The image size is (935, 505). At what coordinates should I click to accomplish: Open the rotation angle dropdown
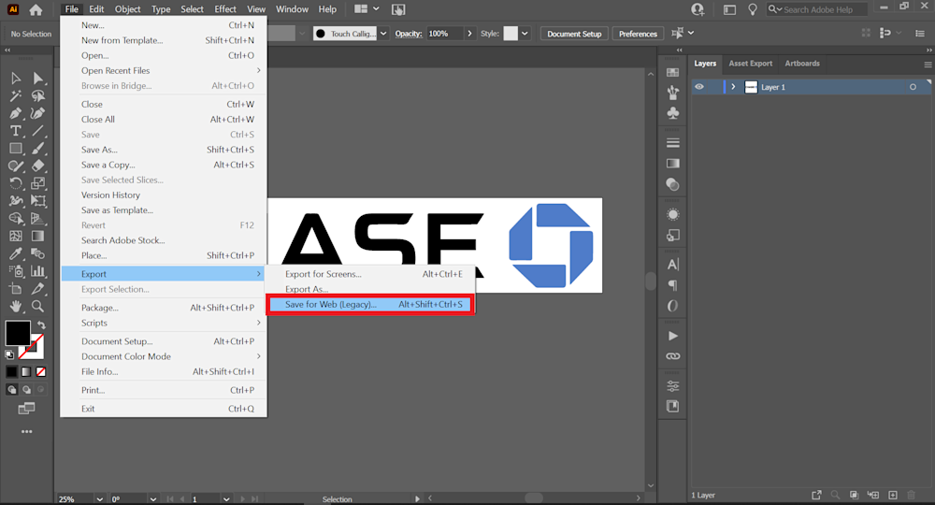tap(153, 499)
